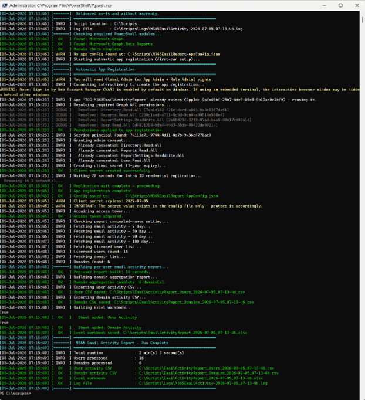Close the PowerShell window

pos(357,5)
